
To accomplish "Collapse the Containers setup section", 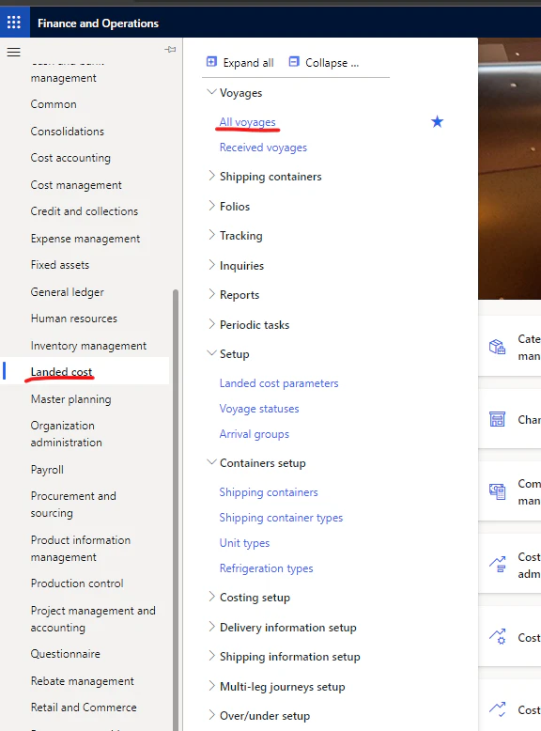I will pos(211,462).
